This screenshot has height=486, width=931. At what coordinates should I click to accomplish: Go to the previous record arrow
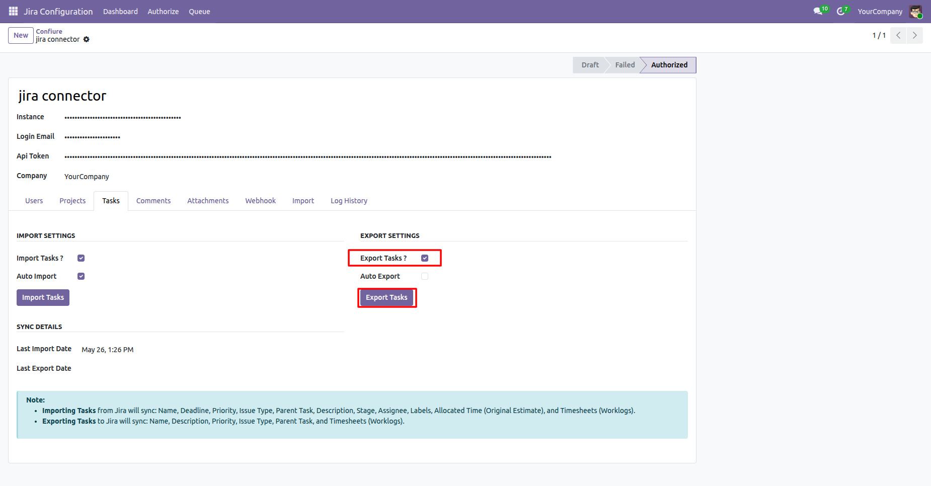click(898, 35)
